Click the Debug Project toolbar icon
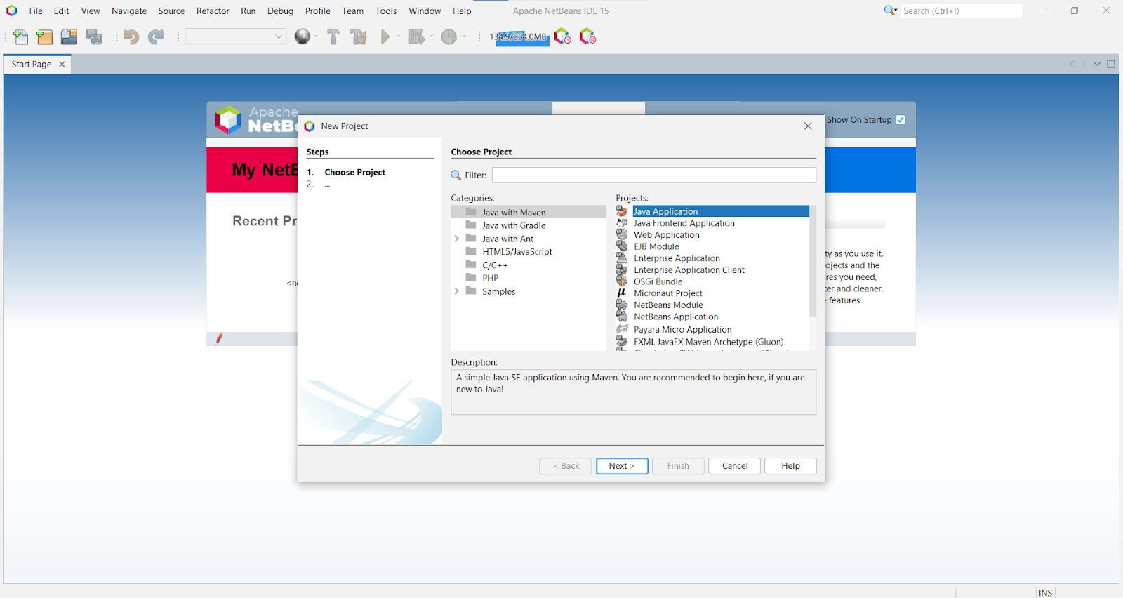Image resolution: width=1123 pixels, height=598 pixels. pos(416,36)
